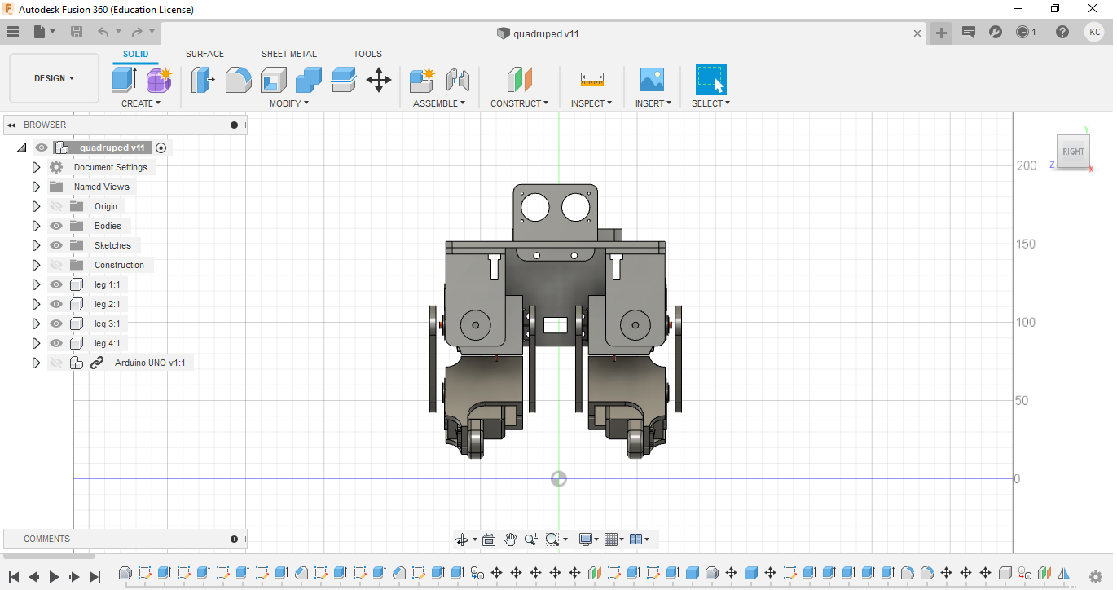Click the Grid and Snaps icon
The image size is (1117, 590).
click(x=613, y=539)
